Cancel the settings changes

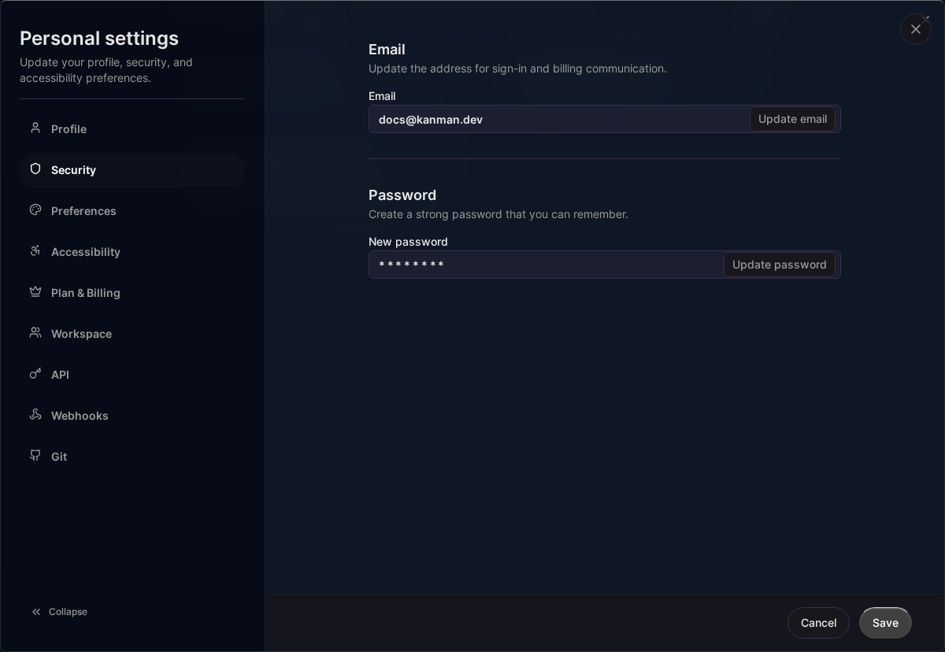click(x=818, y=623)
